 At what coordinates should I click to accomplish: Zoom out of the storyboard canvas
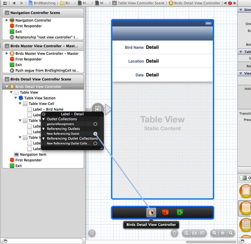point(215,233)
